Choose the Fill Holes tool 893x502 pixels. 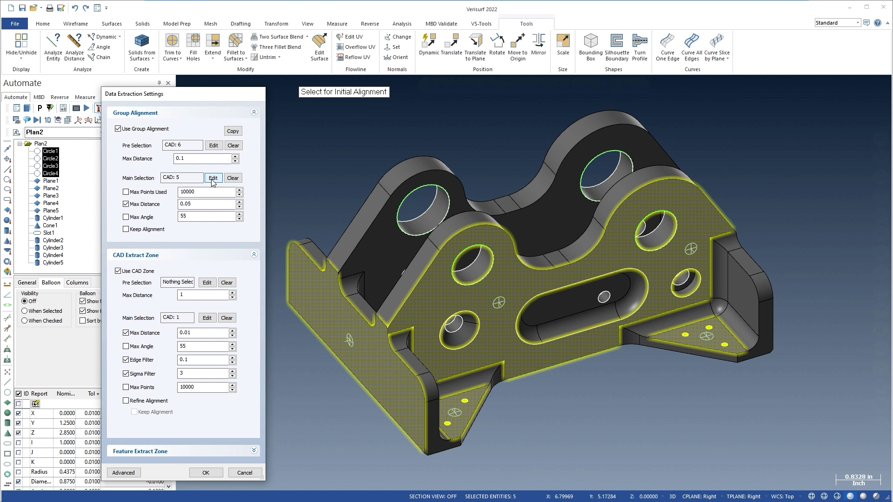[x=193, y=46]
